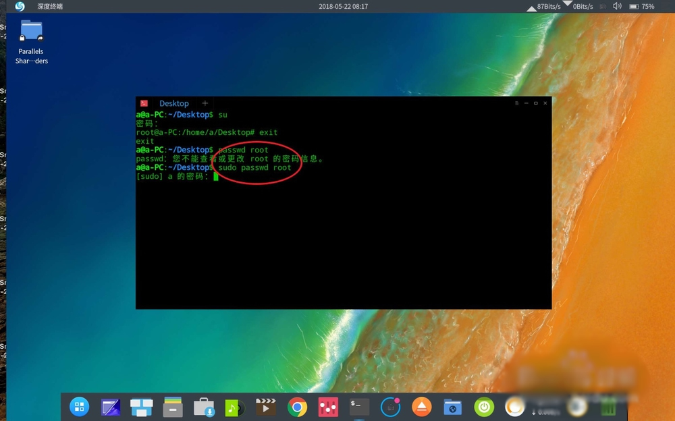Open the terminal icon in the dock
The image size is (675, 421).
pos(359,407)
